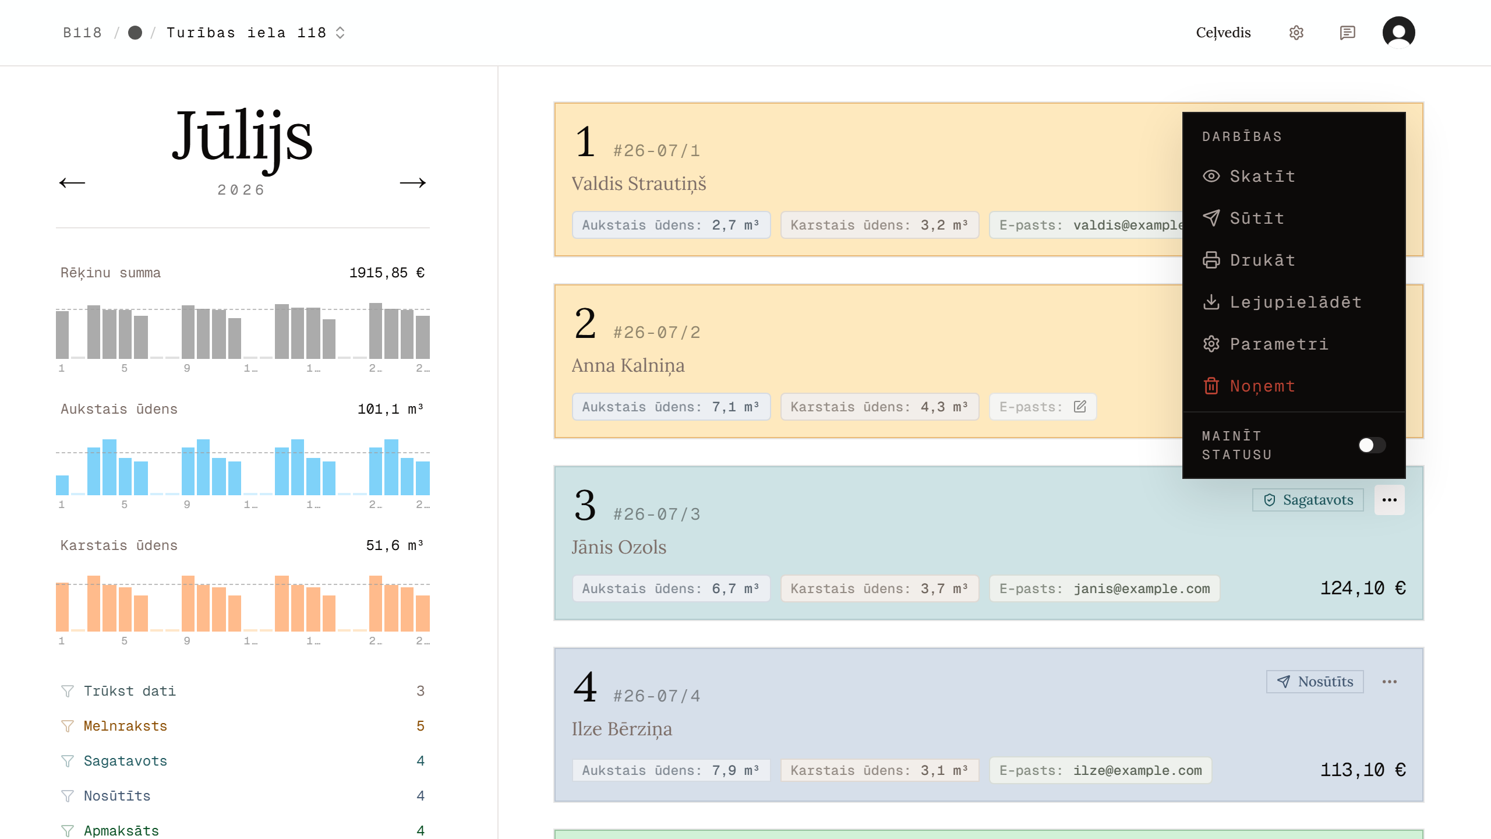Click the 1915,85 € total sum value

coord(387,273)
